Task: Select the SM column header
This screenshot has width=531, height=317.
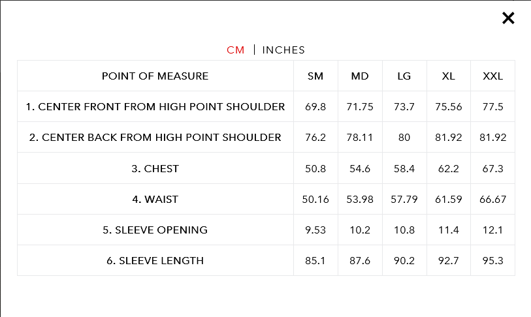Action: (315, 76)
